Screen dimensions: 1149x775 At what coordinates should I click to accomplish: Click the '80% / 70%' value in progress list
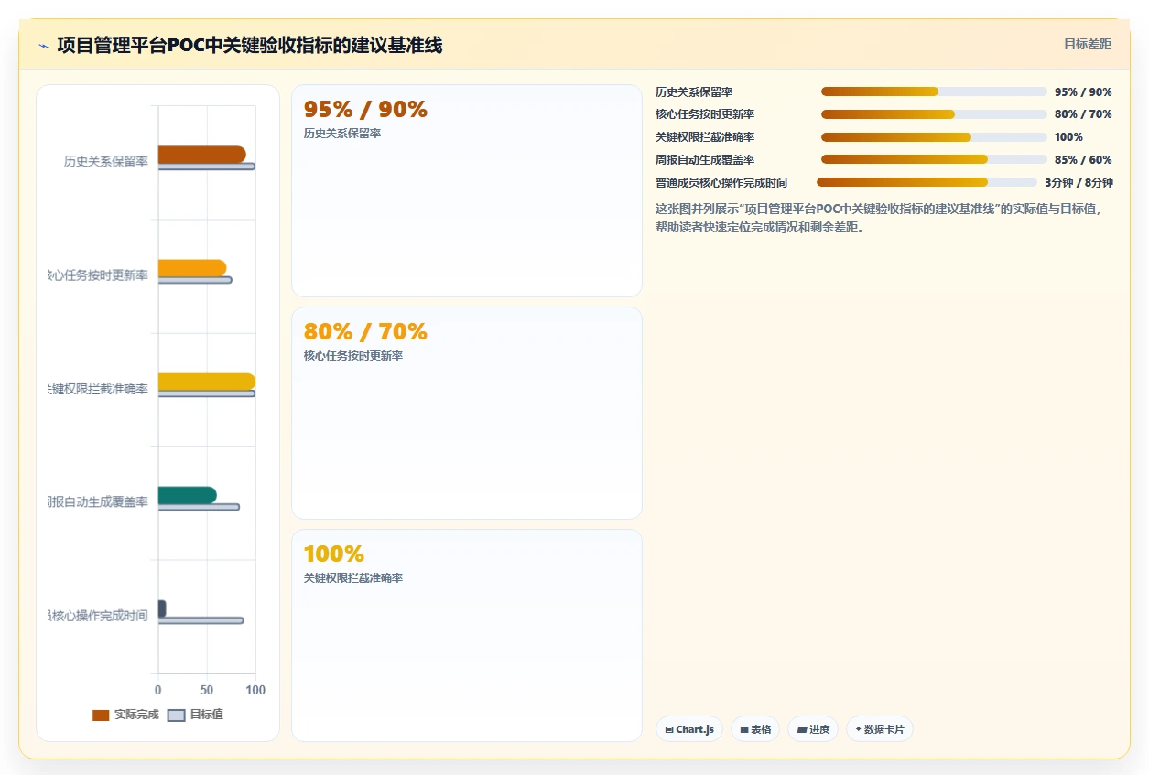coord(1083,114)
